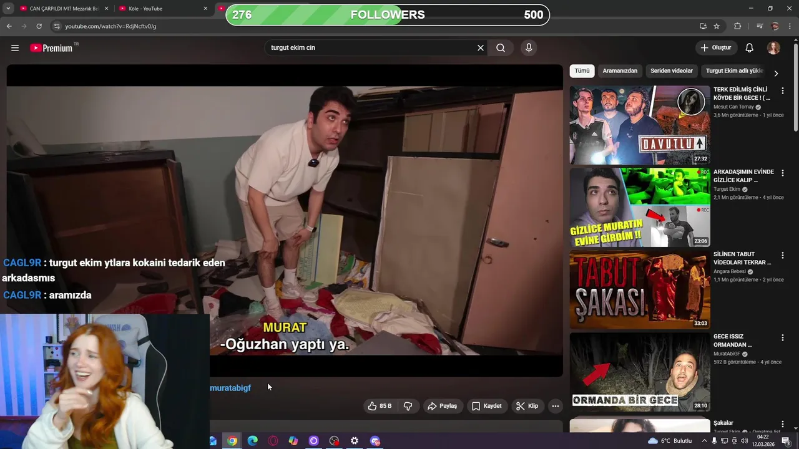
Task: Open the muratabigf channel link
Action: tap(230, 388)
